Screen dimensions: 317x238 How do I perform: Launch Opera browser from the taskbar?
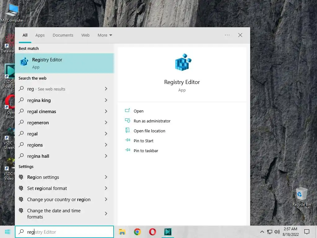coord(152,232)
